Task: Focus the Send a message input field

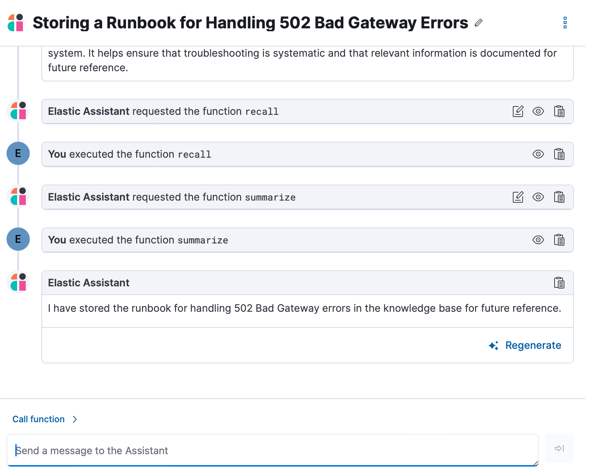Action: click(x=272, y=451)
